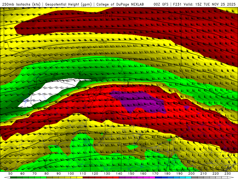This screenshot has width=238, height=179.
Task: Click the 10260 height contour label
Action: point(102,42)
